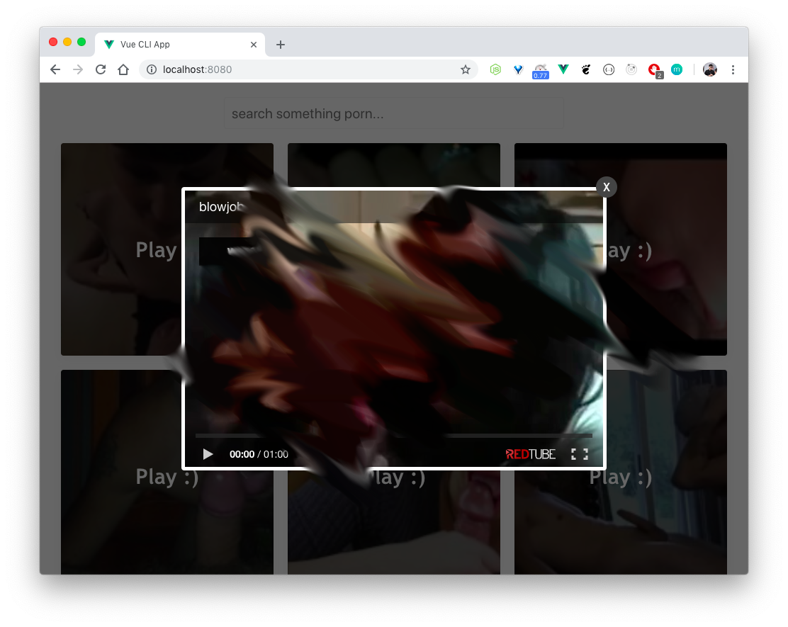Start playback with the play button

click(x=208, y=454)
